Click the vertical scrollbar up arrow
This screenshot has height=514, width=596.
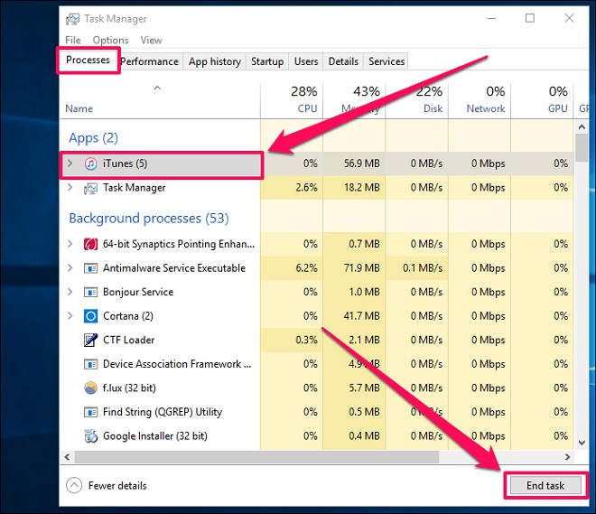pyautogui.click(x=582, y=127)
